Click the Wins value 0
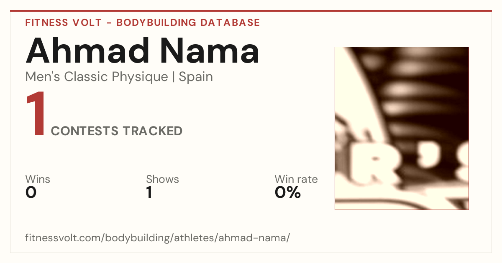This screenshot has width=502, height=263. tap(31, 192)
